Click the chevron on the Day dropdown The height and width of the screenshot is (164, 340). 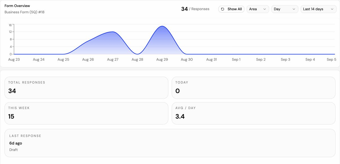coord(294,9)
